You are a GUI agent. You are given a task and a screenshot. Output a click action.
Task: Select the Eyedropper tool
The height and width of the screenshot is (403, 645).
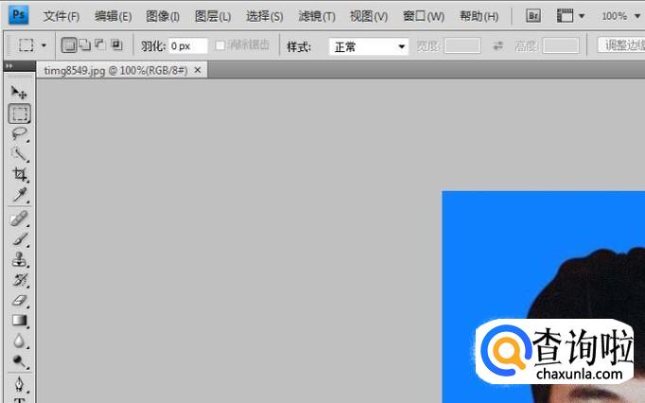(x=19, y=196)
